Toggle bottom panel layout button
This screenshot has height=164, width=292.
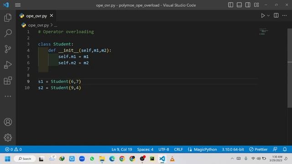[x=239, y=5]
